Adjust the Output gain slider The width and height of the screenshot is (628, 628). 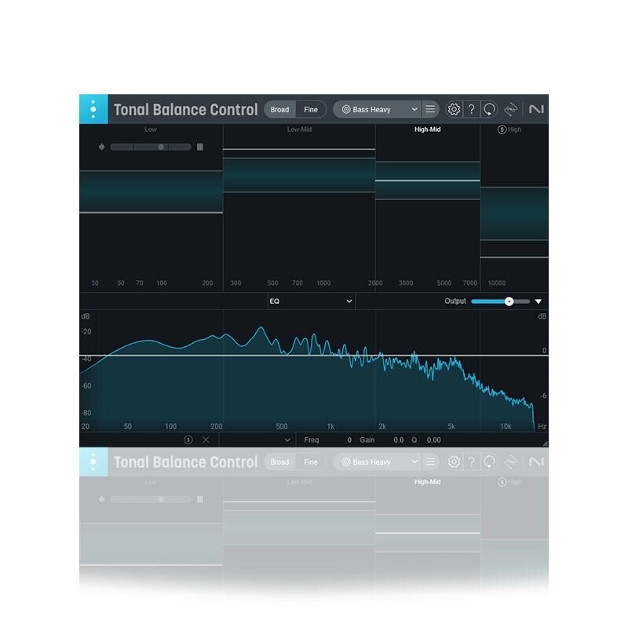pos(501,301)
